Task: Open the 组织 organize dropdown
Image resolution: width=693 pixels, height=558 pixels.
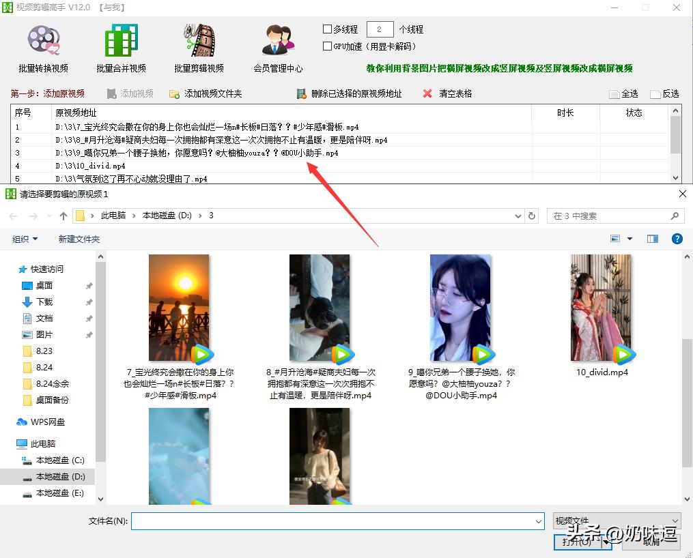Action: [25, 239]
